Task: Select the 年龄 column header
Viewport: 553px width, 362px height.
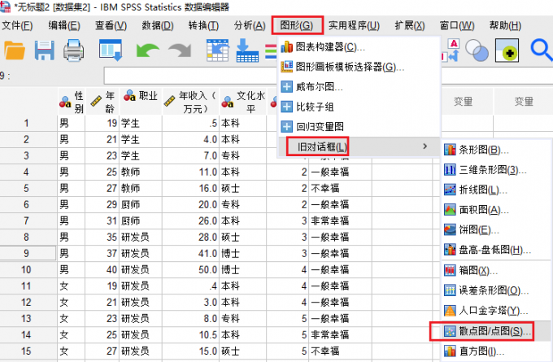Action: point(102,102)
